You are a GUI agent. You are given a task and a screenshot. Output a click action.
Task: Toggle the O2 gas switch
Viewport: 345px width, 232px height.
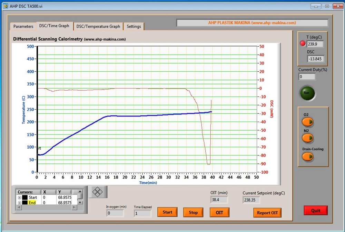[x=308, y=122]
